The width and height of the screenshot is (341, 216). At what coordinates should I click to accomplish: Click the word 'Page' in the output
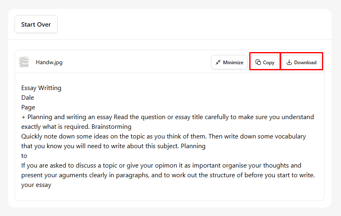(x=28, y=107)
